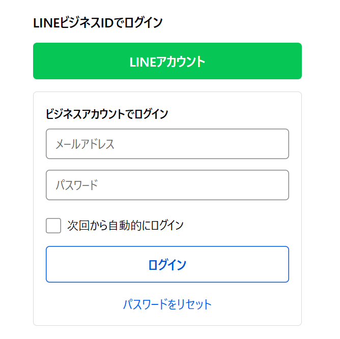
Task: Click the 次回から自動的にログイン label text
Action: click(x=125, y=225)
